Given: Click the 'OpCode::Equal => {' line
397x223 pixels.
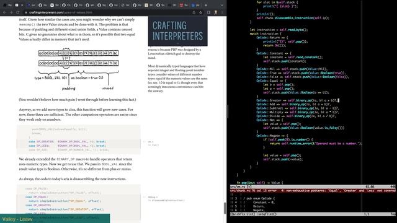Looking at the screenshot, I should coord(271,81).
